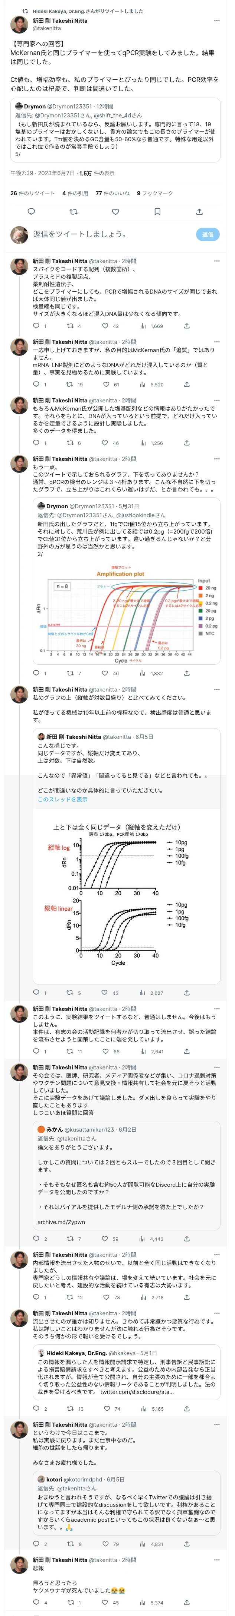View the 77 件のいいね list
The image size is (235, 1616).
112,193
